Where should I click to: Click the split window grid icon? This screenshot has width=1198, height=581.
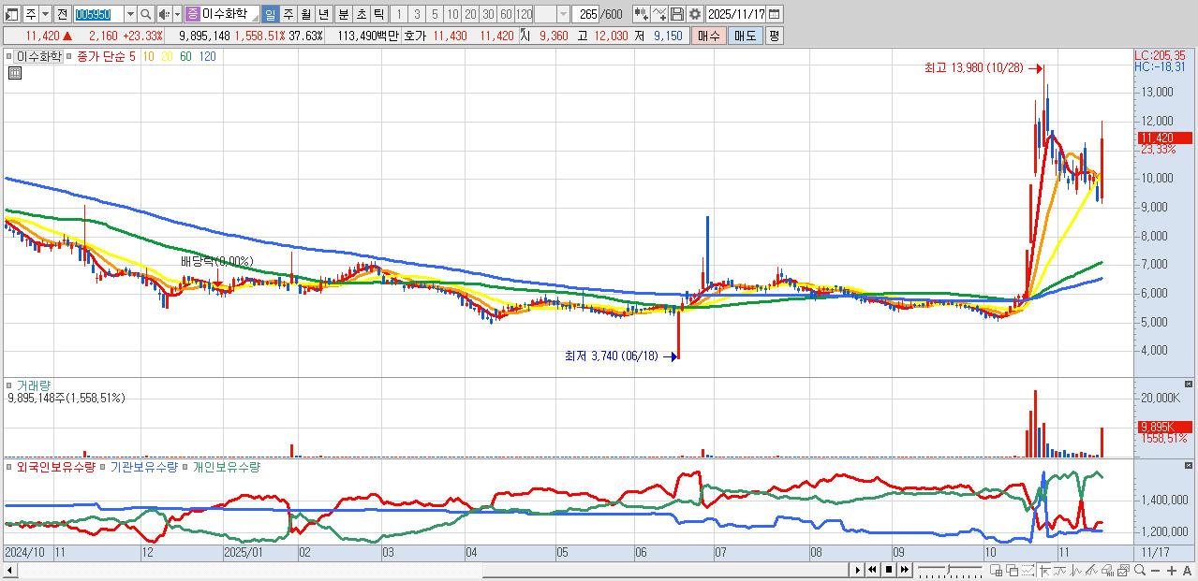click(x=996, y=570)
